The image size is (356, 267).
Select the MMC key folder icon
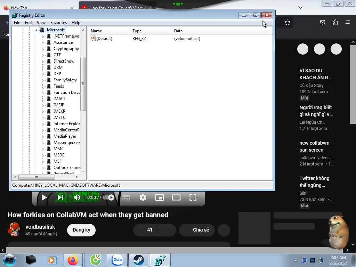point(49,149)
